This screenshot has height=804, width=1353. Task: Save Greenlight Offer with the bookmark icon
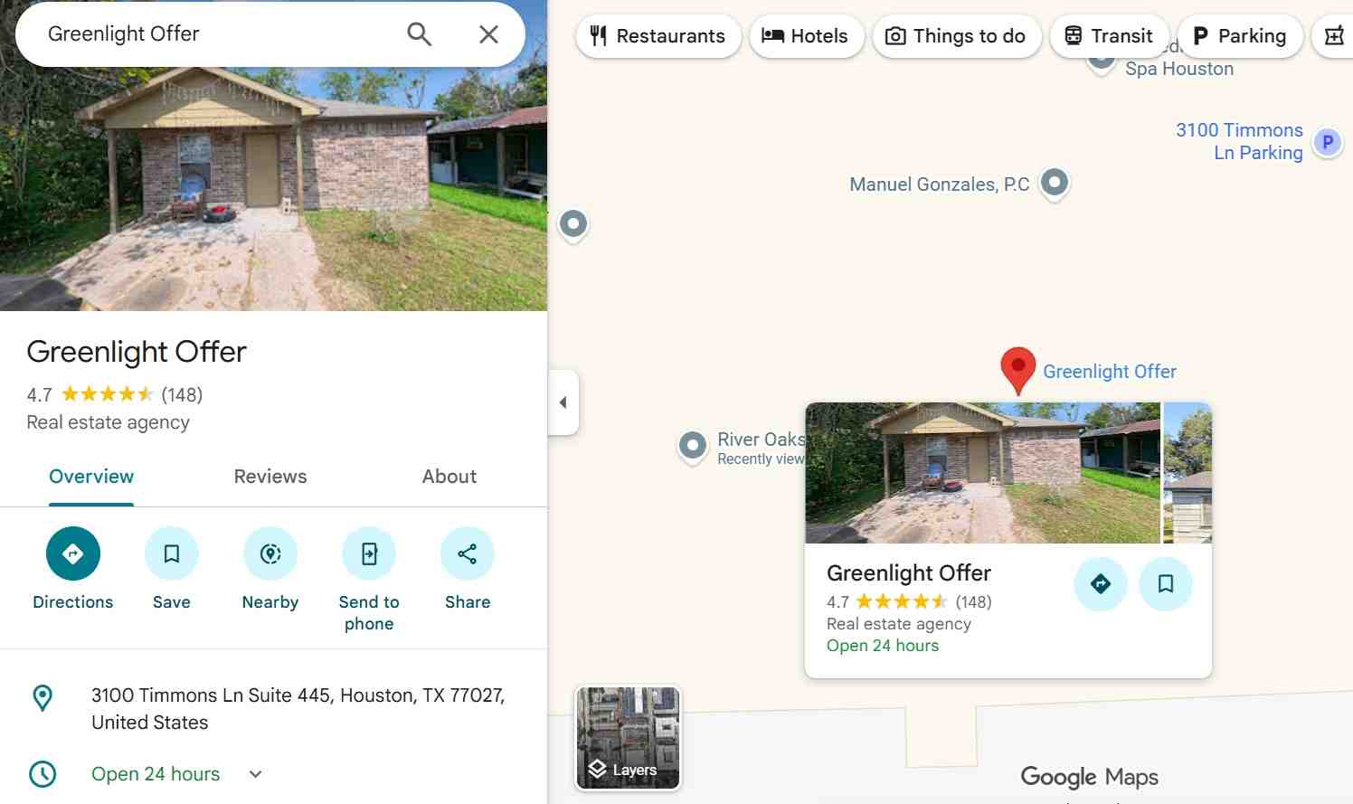171,553
